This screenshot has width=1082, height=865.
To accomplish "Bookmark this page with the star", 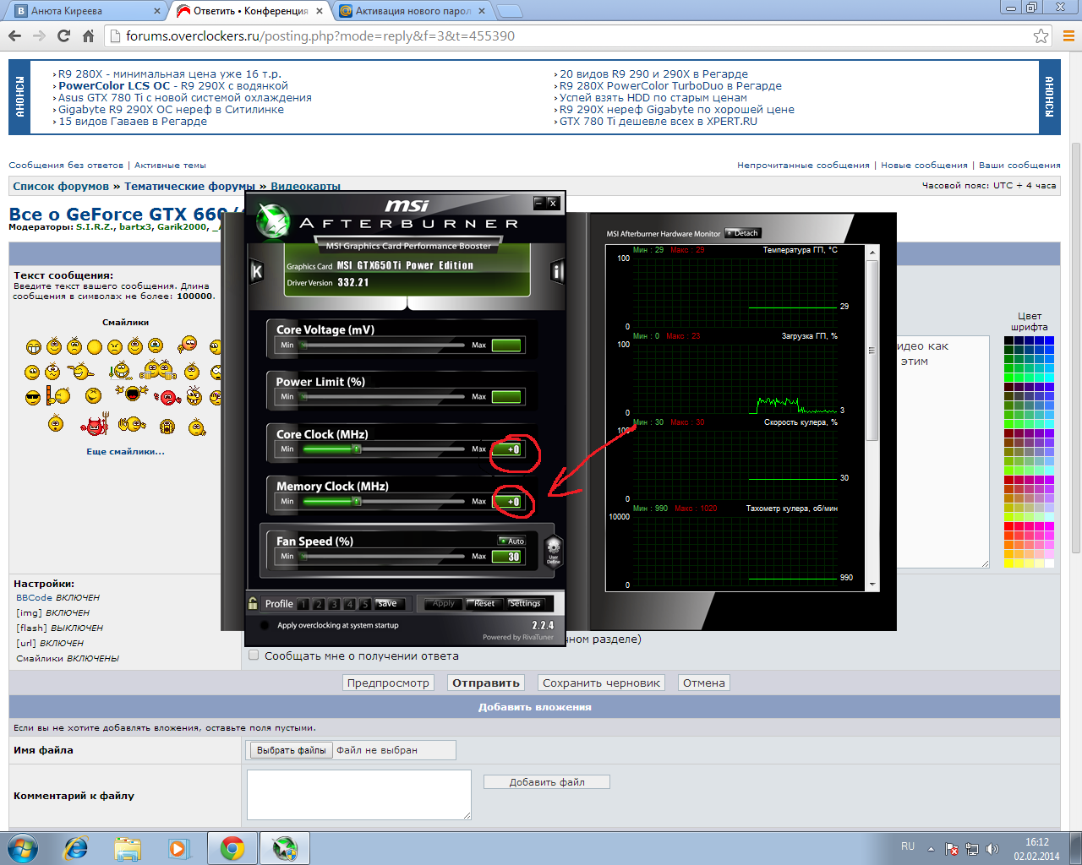I will (1041, 35).
